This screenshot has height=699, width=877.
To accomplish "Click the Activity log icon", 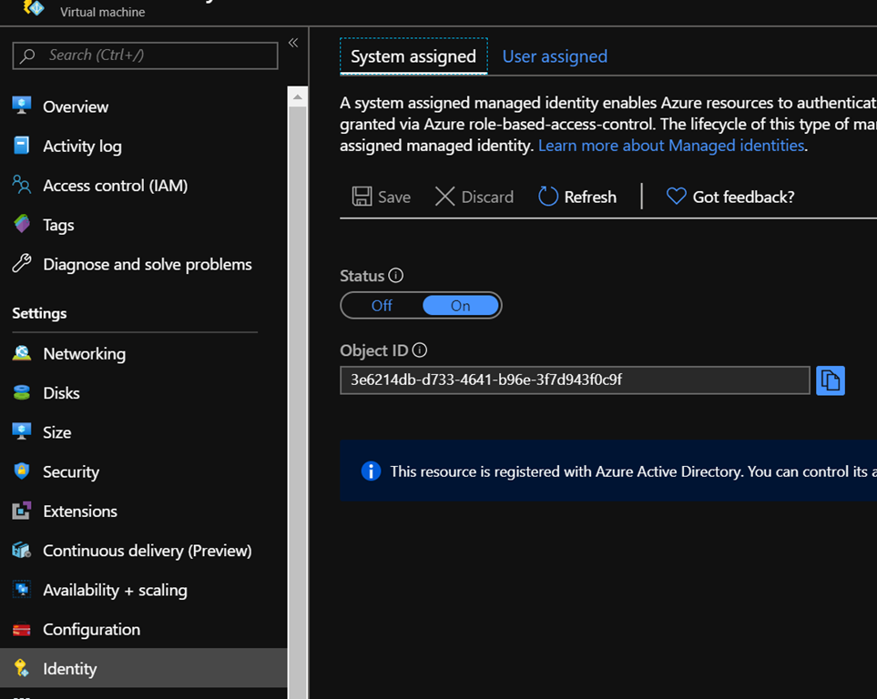I will click(22, 146).
